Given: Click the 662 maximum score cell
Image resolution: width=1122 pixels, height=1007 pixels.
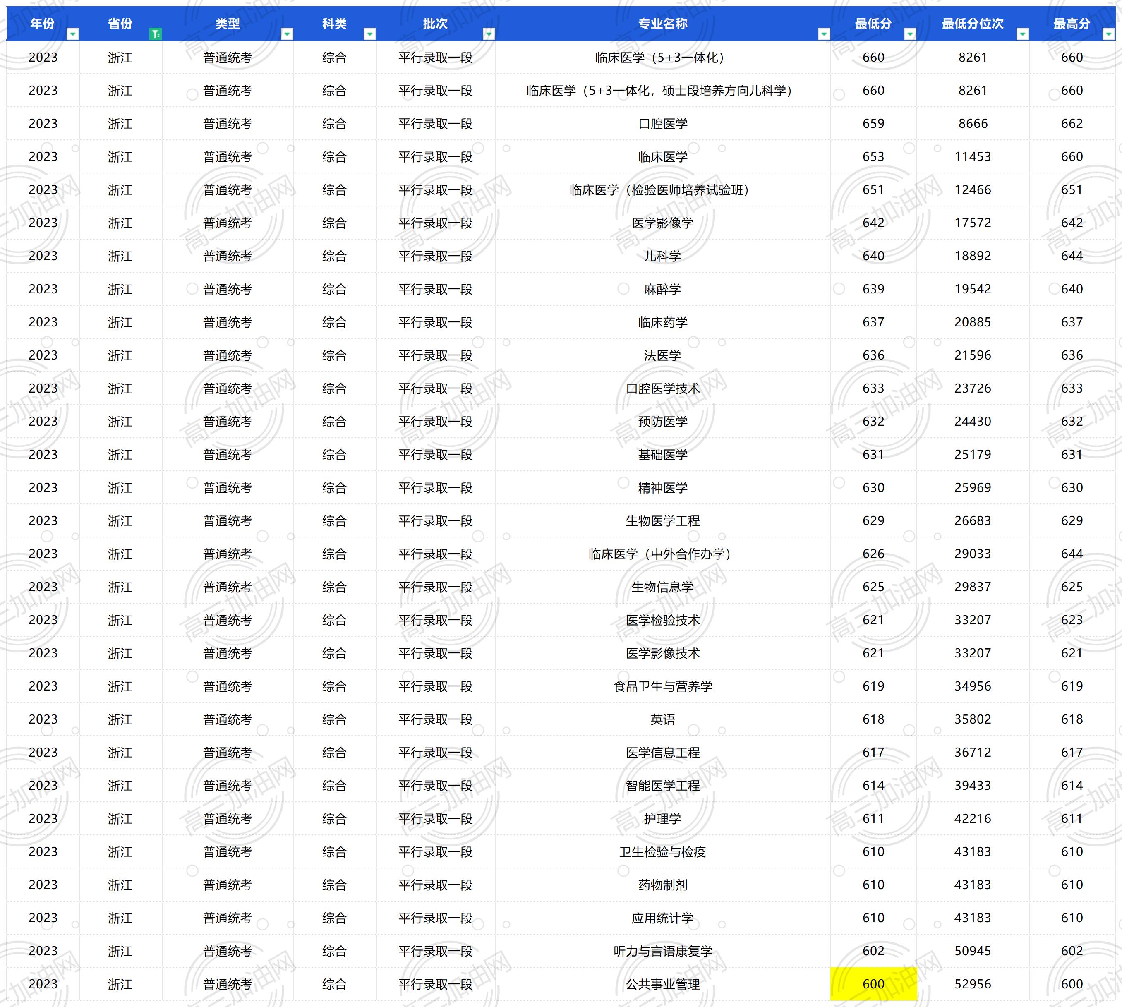Looking at the screenshot, I should coord(1072,124).
